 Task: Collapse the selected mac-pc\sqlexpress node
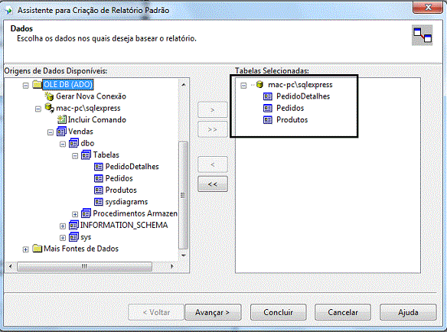click(x=243, y=85)
